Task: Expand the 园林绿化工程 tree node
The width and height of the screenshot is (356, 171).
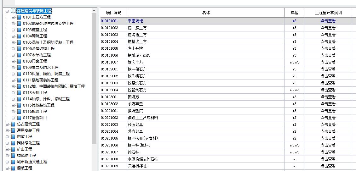Action: (x=7, y=143)
